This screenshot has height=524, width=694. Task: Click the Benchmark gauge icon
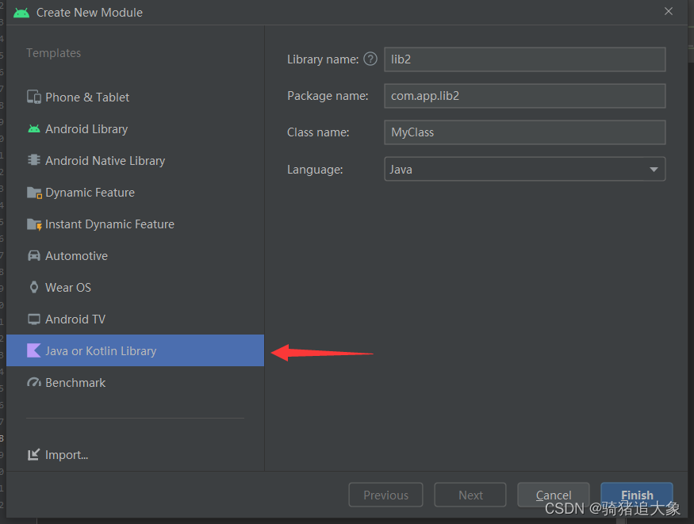(x=34, y=383)
